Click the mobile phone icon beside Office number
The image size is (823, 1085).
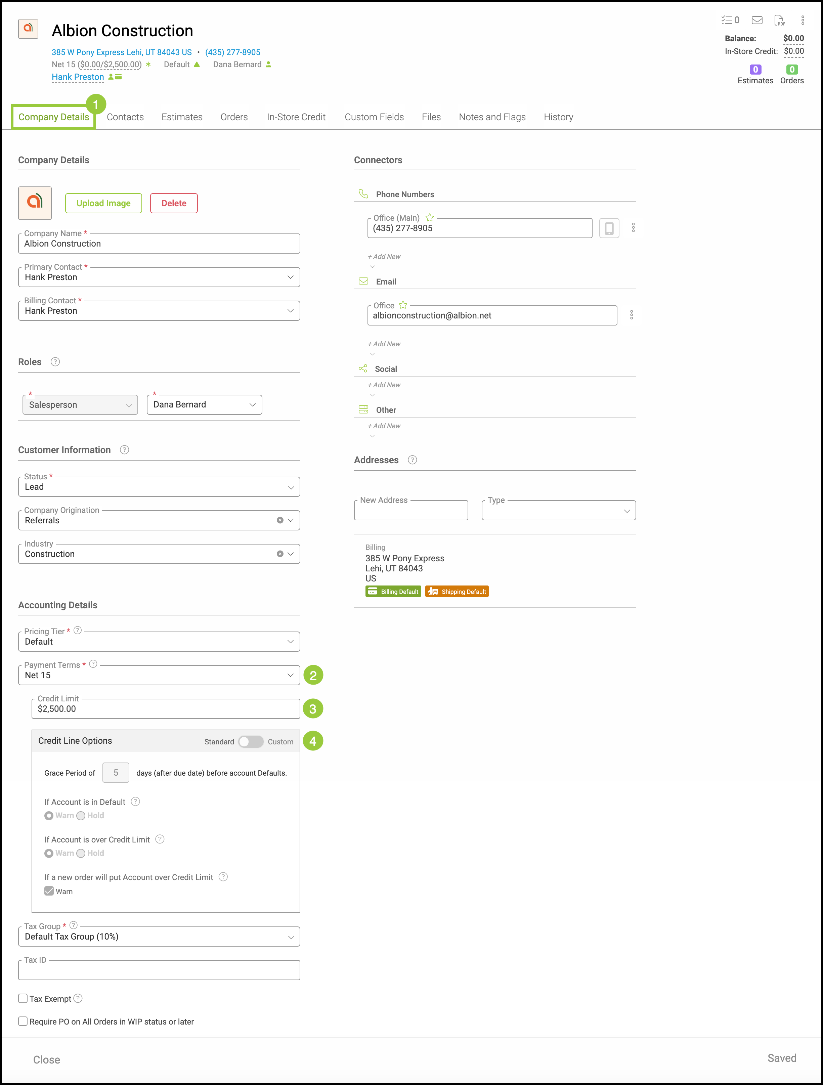point(609,228)
